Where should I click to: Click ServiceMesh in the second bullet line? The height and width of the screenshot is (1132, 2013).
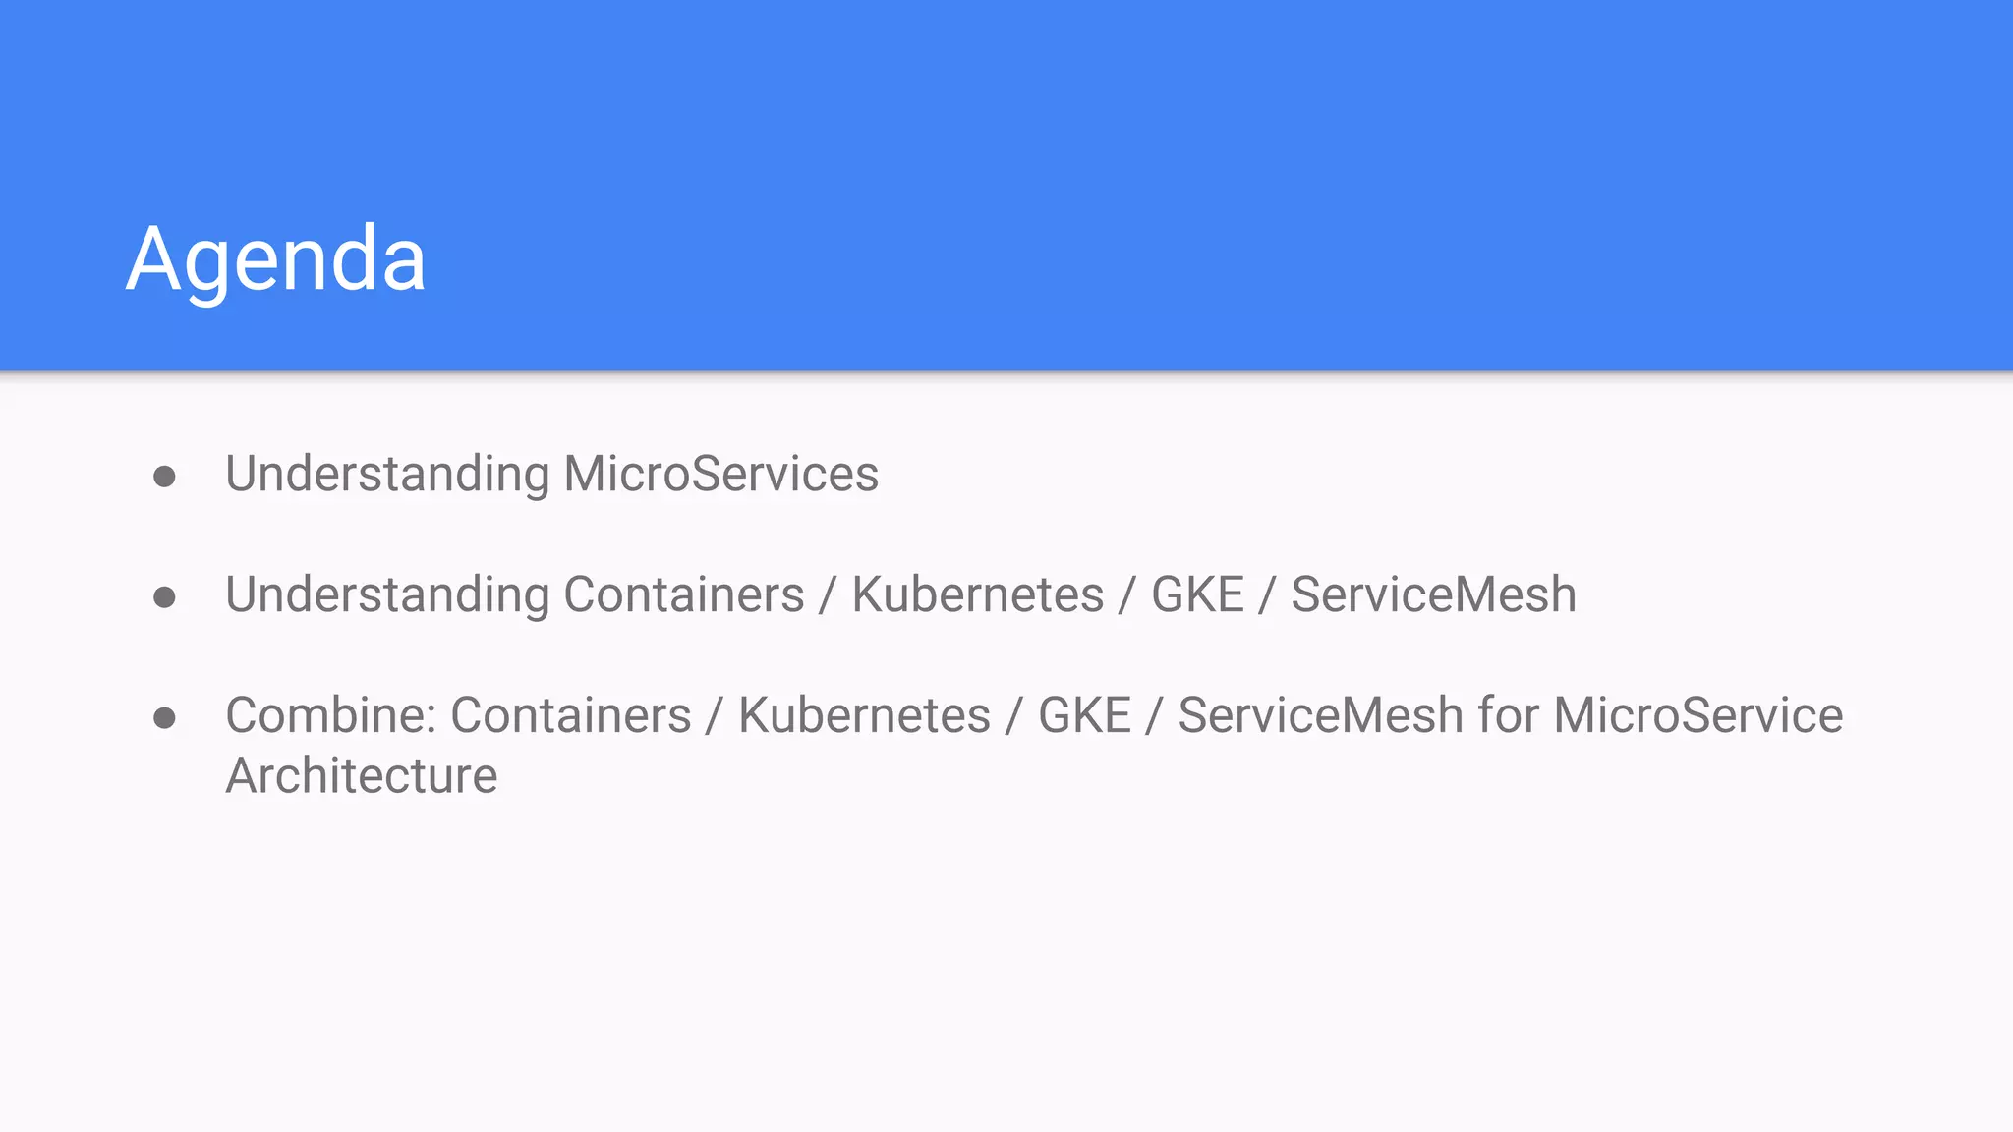[1433, 595]
